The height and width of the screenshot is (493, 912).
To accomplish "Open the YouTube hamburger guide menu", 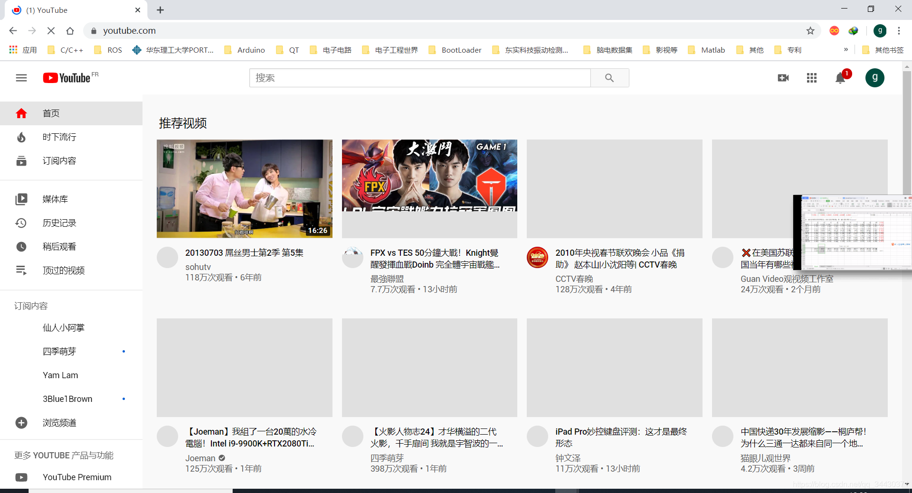I will click(21, 78).
